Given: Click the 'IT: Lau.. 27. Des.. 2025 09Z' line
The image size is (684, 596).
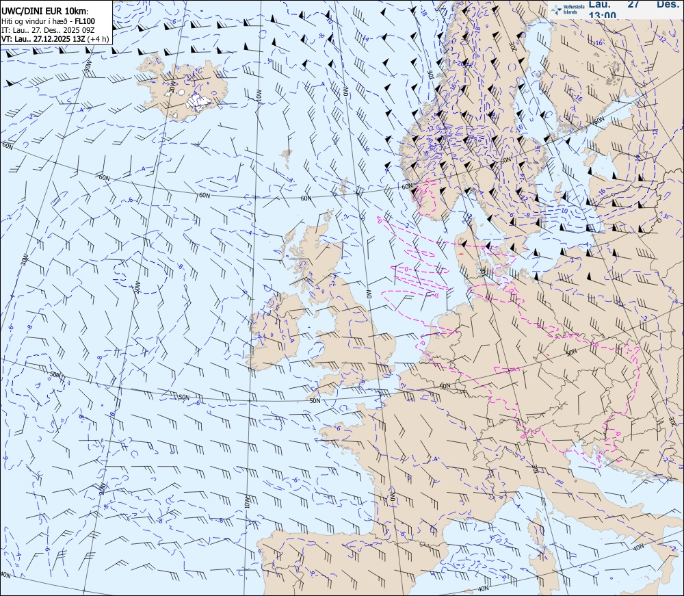Looking at the screenshot, I should 48,30.
